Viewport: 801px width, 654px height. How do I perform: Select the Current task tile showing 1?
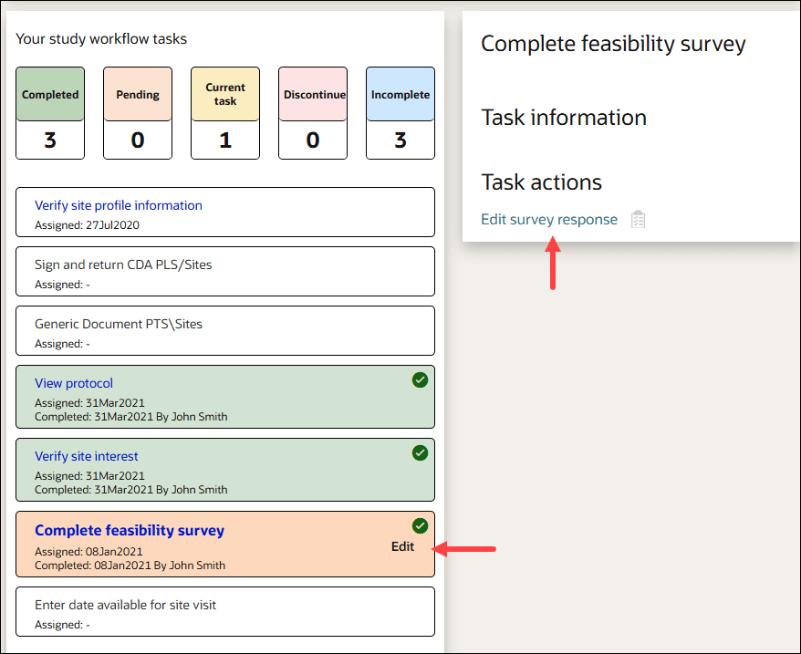224,113
